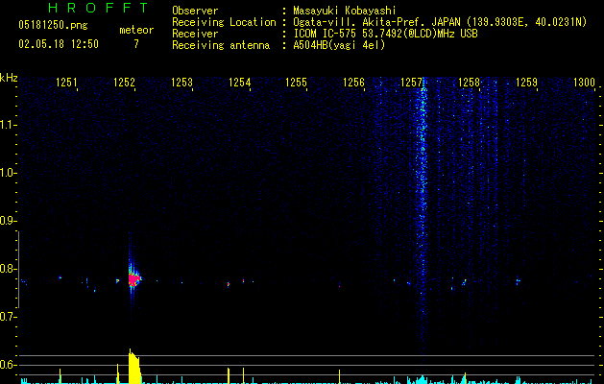Select the filename 05181250.png
This screenshot has width=604, height=384.
53,26
